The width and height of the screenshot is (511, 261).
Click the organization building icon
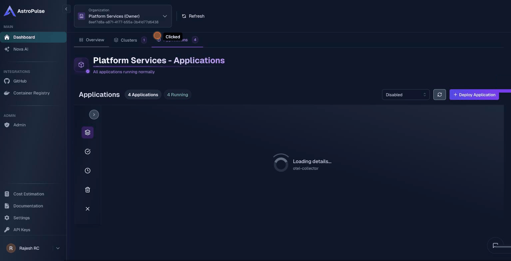point(81,16)
